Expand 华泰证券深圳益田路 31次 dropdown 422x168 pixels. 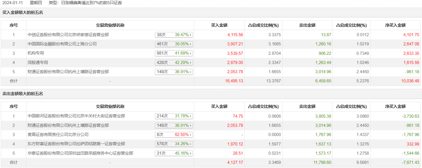click(x=174, y=153)
